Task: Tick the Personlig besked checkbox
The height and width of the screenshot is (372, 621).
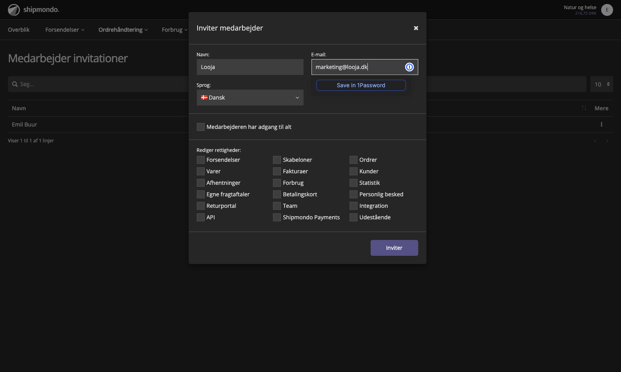Action: tap(354, 194)
